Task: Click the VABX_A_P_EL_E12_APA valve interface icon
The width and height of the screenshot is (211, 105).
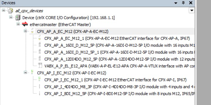Action: click(40, 65)
